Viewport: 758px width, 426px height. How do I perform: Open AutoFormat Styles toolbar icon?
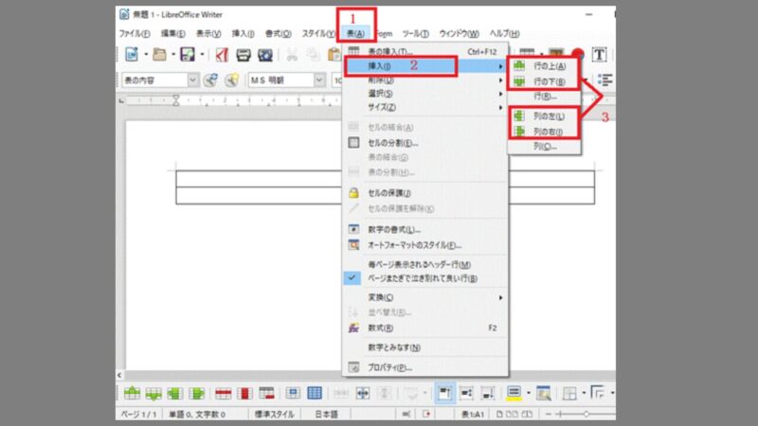pyautogui.click(x=543, y=393)
